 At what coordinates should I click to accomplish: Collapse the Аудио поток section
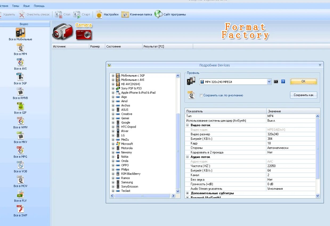pos(187,157)
